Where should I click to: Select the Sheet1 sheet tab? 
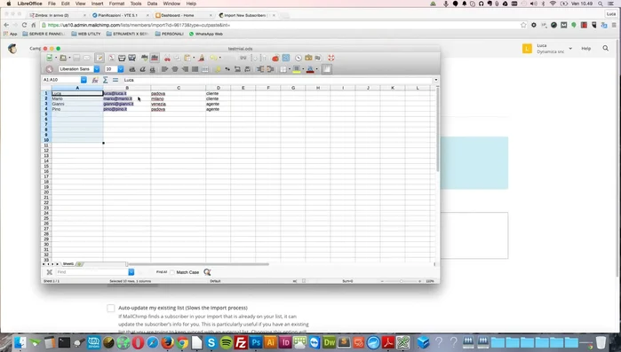68,263
